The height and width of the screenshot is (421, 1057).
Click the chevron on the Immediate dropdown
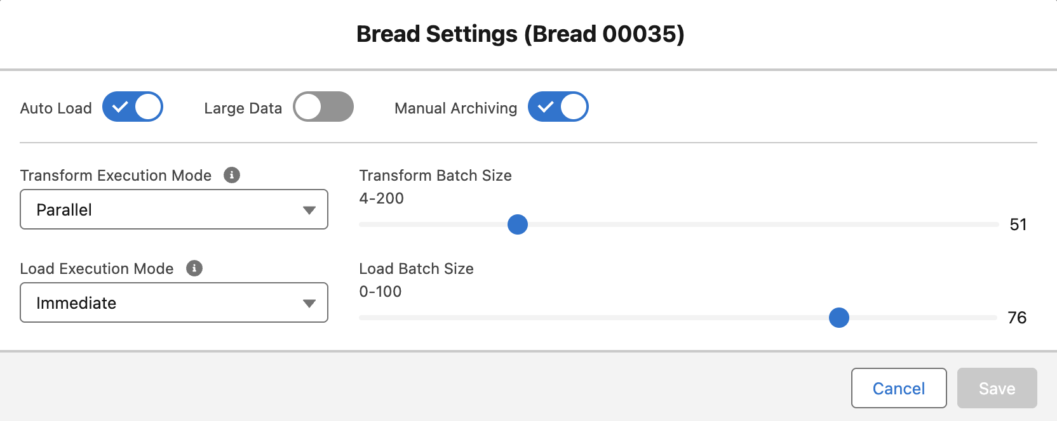[309, 303]
